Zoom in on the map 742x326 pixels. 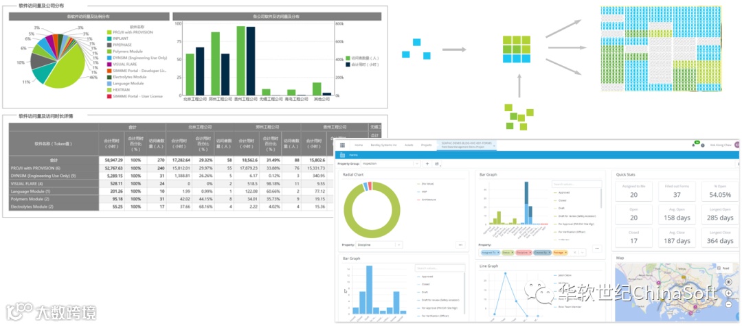(728, 294)
